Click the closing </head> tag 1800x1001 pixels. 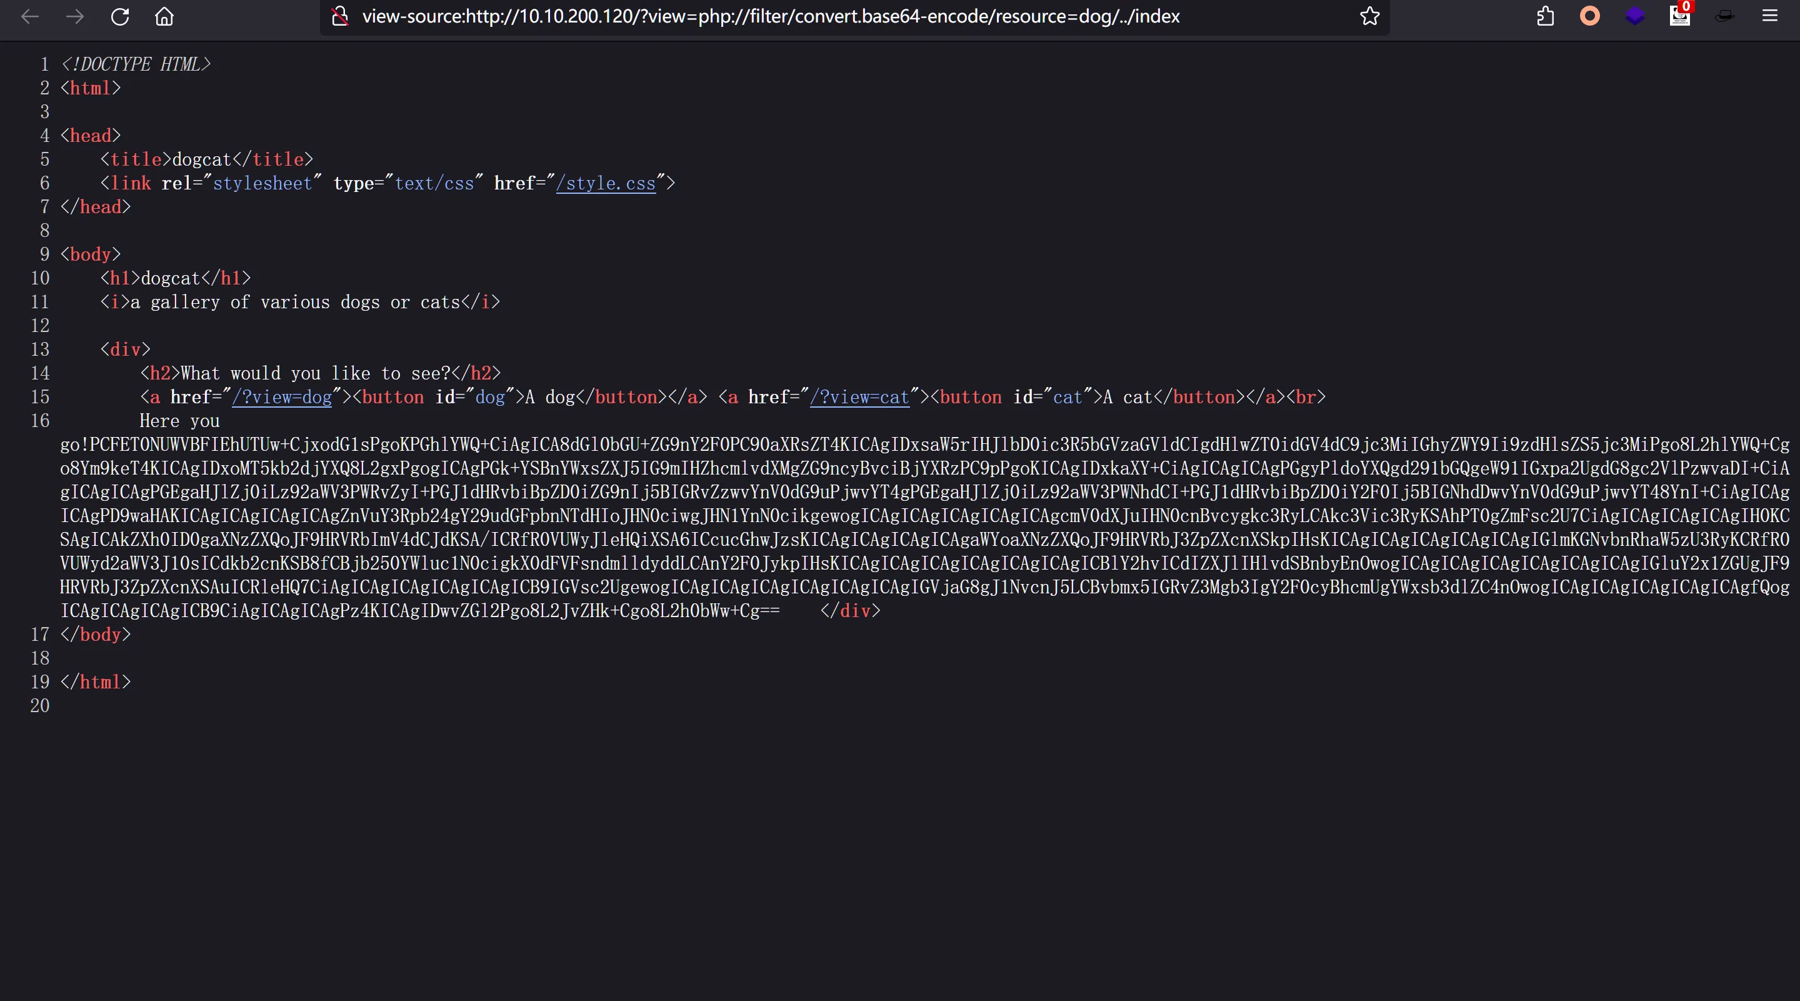point(96,207)
